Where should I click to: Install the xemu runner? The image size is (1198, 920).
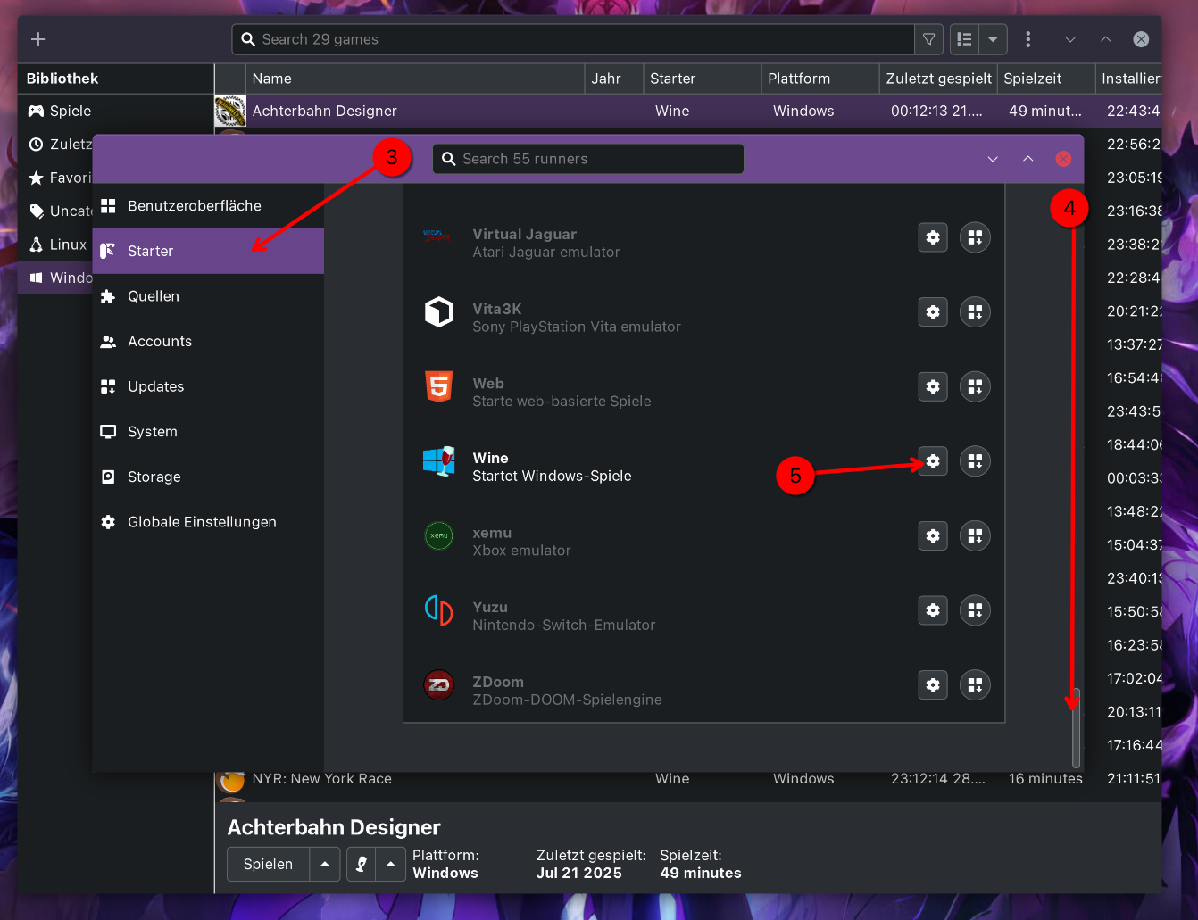coord(975,535)
